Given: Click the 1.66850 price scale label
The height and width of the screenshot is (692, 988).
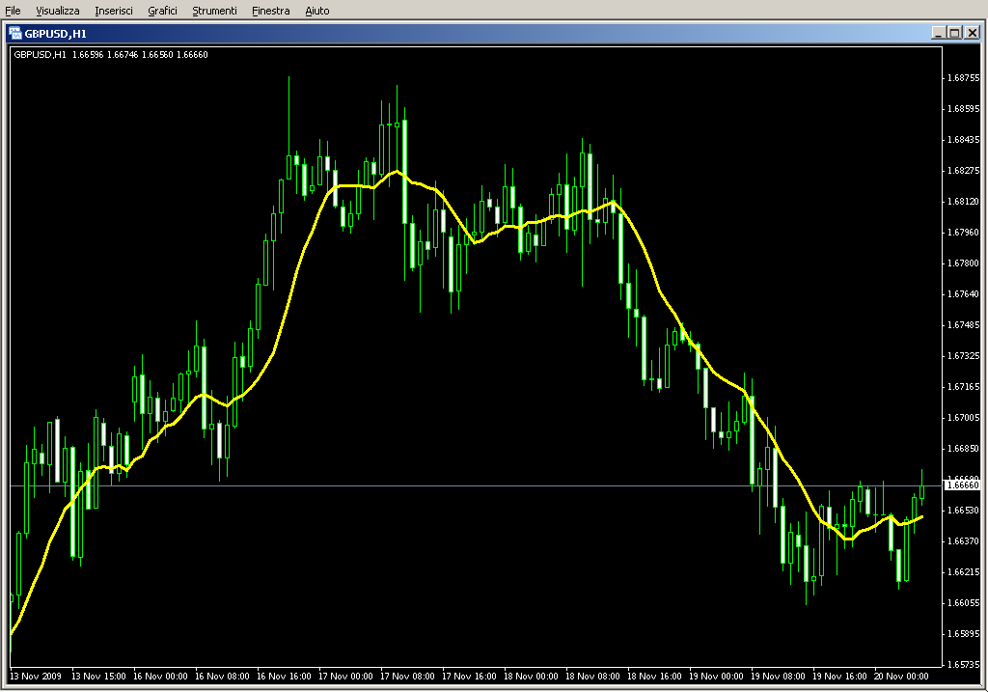Looking at the screenshot, I should coord(964,449).
